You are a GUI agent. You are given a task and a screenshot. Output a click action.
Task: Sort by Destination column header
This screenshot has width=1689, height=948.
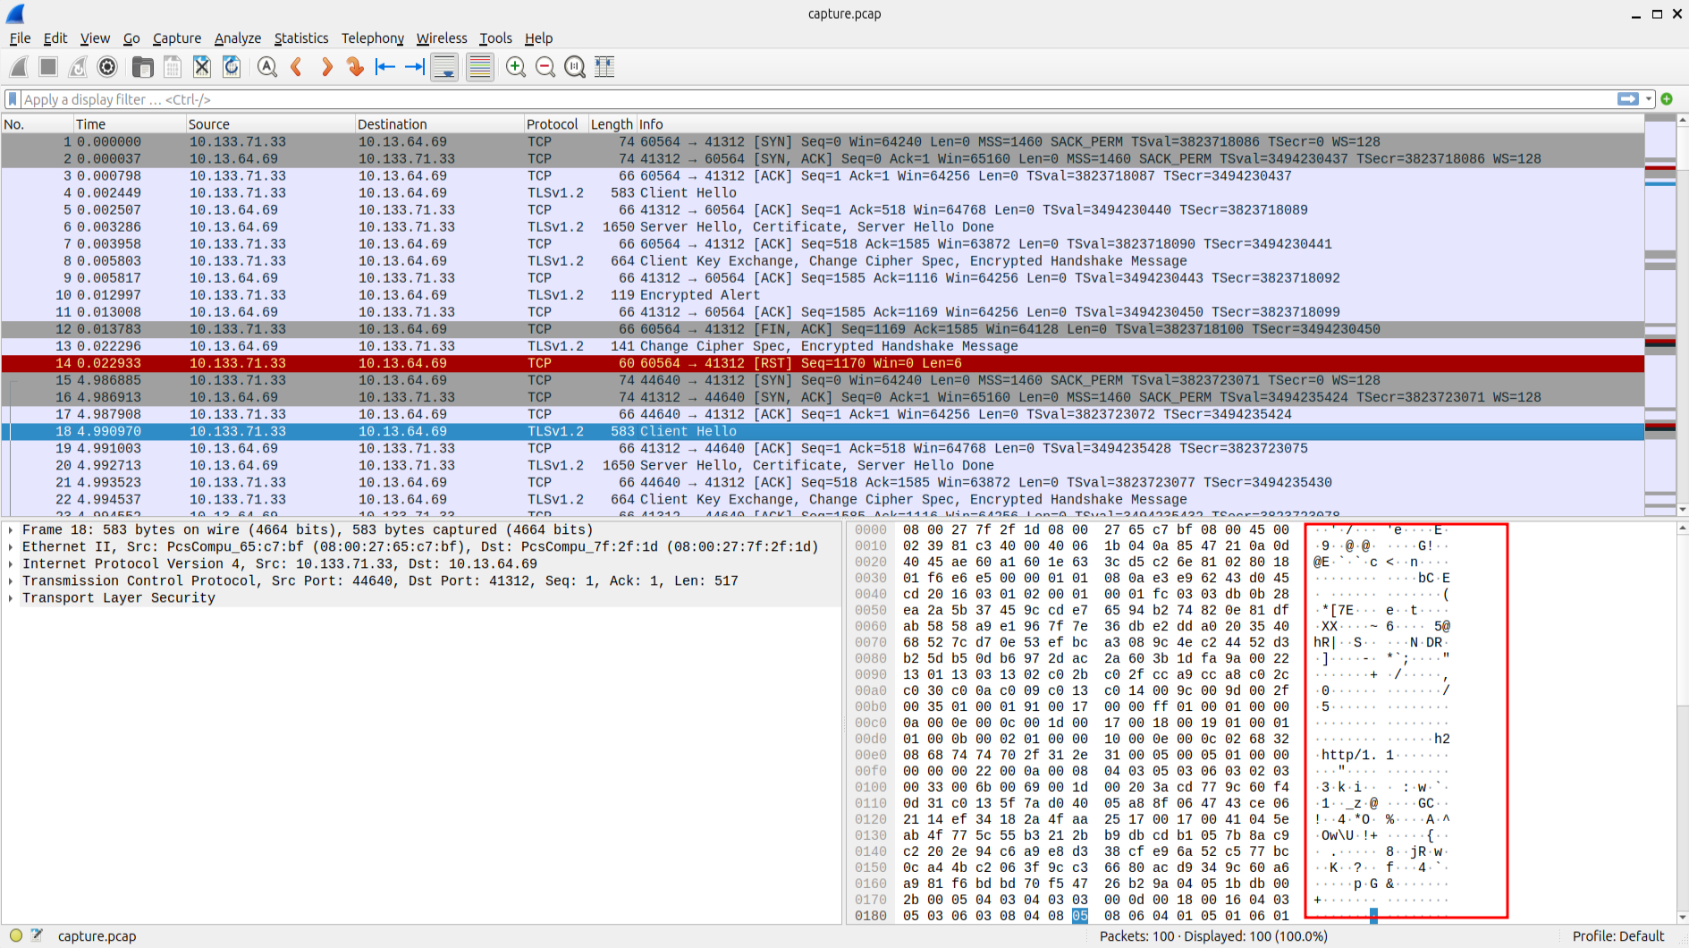click(x=438, y=124)
